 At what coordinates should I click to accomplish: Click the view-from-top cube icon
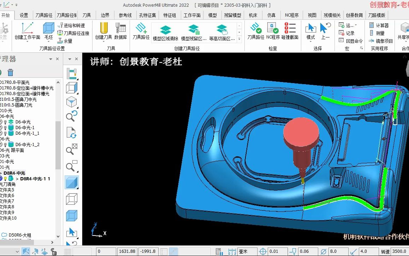tap(71, 102)
